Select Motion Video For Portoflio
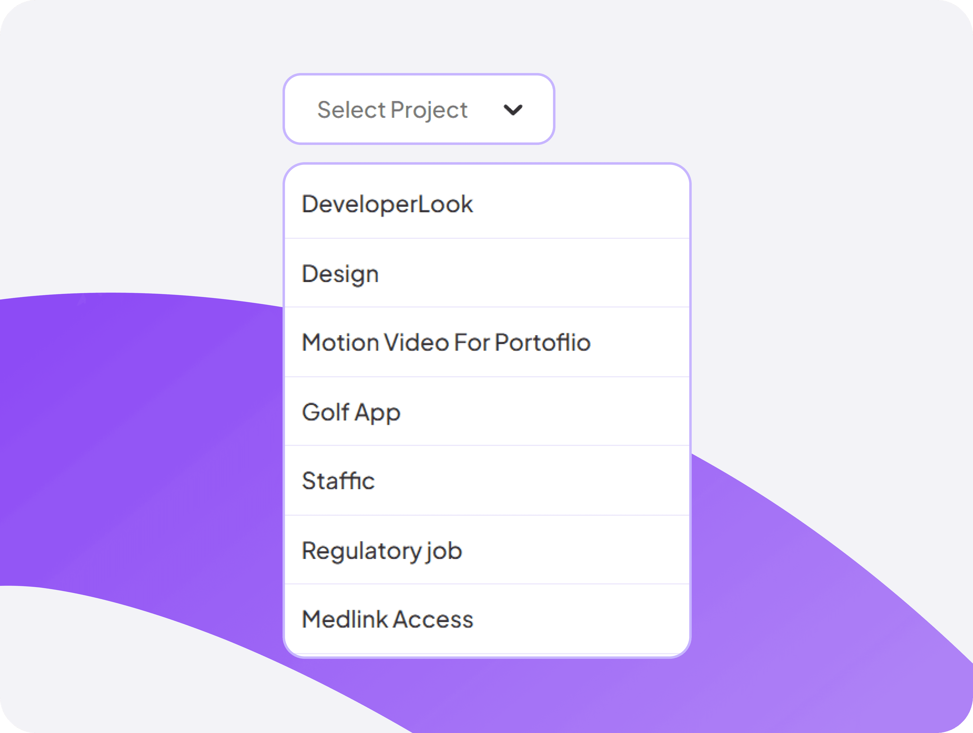973x733 pixels. (x=446, y=343)
